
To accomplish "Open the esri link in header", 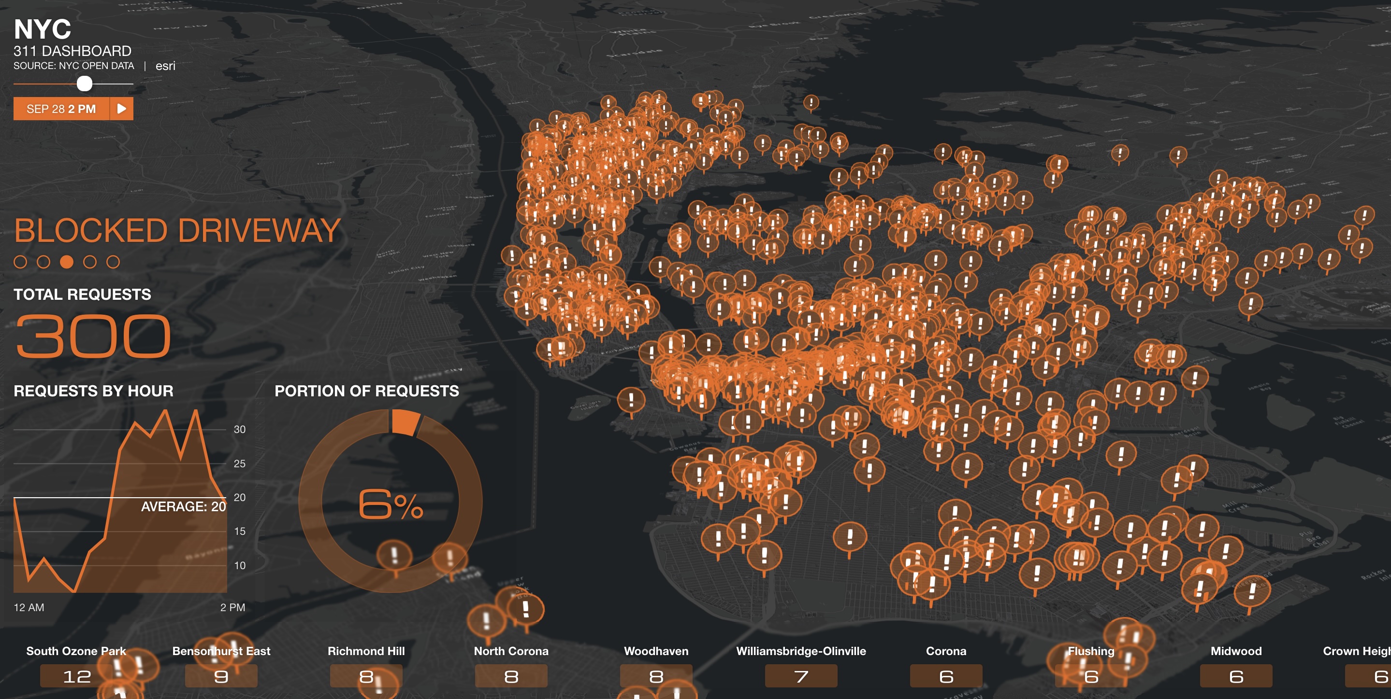I will [165, 66].
